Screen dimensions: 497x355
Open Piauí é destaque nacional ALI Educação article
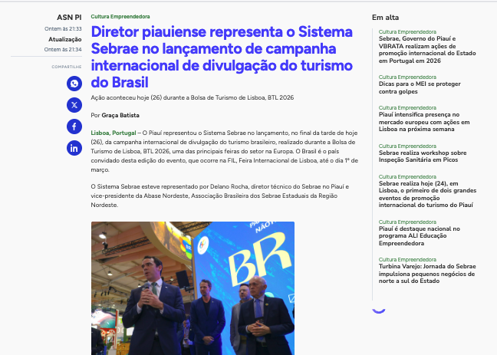click(x=419, y=236)
